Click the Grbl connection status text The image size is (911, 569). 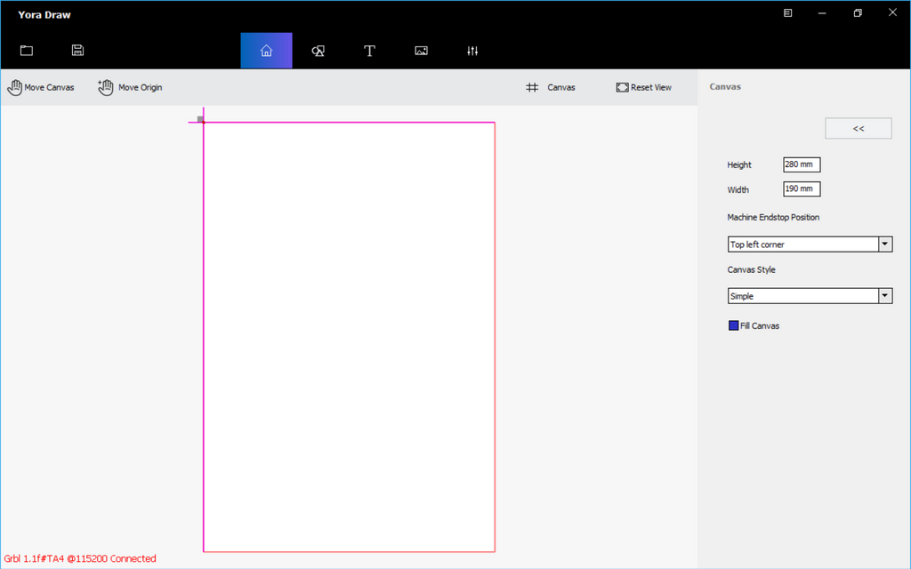tap(80, 558)
